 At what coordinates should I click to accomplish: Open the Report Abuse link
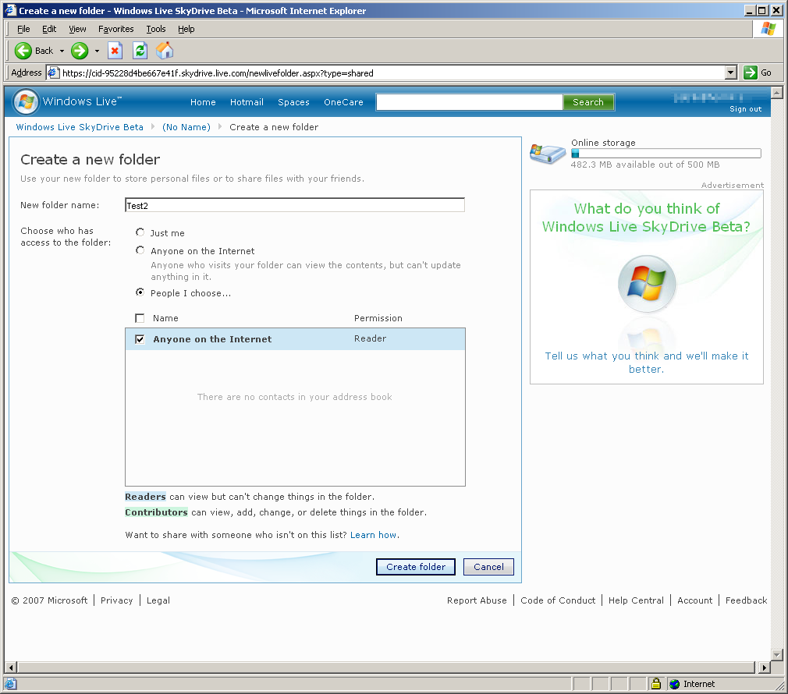(x=477, y=600)
